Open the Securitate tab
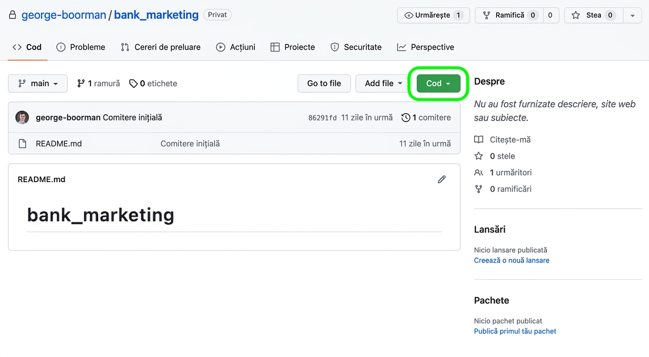 356,47
